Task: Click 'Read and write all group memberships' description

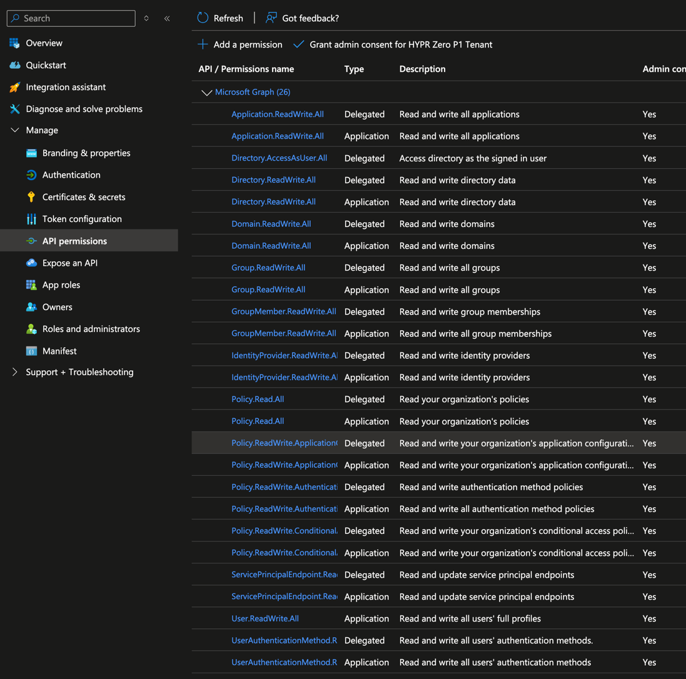Action: [475, 333]
